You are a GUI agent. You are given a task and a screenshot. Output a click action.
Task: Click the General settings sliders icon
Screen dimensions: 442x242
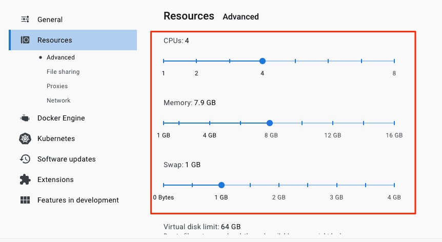[25, 19]
